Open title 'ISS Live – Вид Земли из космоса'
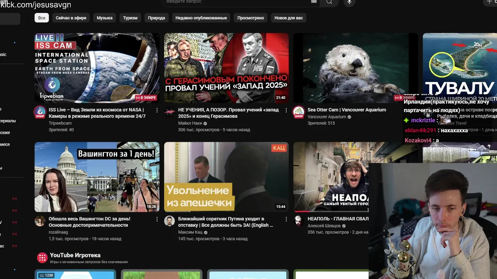497x279 pixels. point(97,113)
